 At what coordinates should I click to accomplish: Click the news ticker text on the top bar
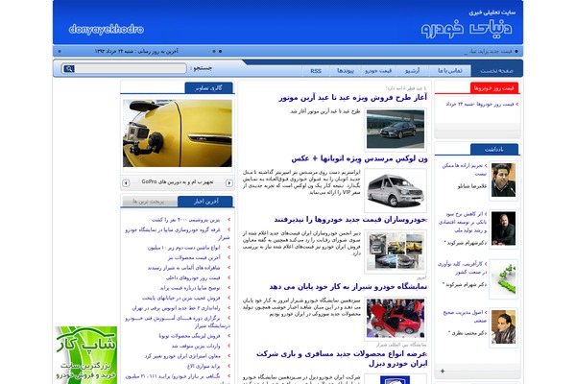[488, 52]
